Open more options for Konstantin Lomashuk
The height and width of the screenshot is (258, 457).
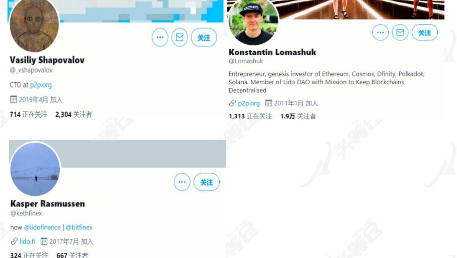(x=380, y=32)
